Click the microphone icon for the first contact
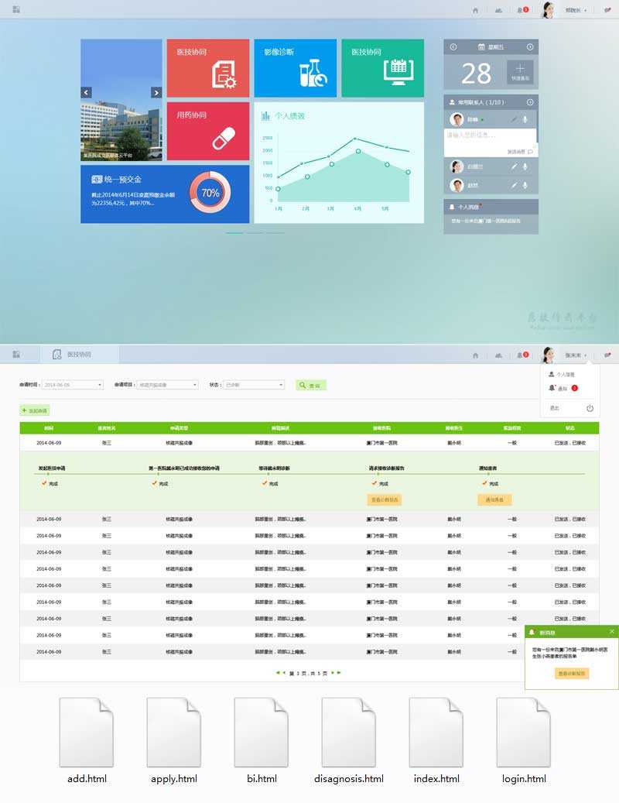This screenshot has height=803, width=619. pos(525,120)
